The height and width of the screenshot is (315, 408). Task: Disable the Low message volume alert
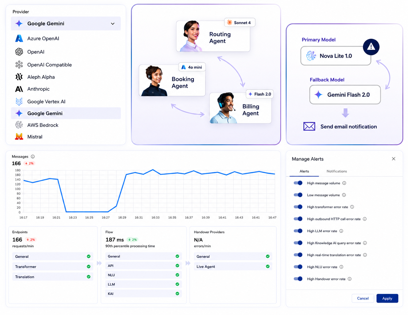(x=298, y=195)
